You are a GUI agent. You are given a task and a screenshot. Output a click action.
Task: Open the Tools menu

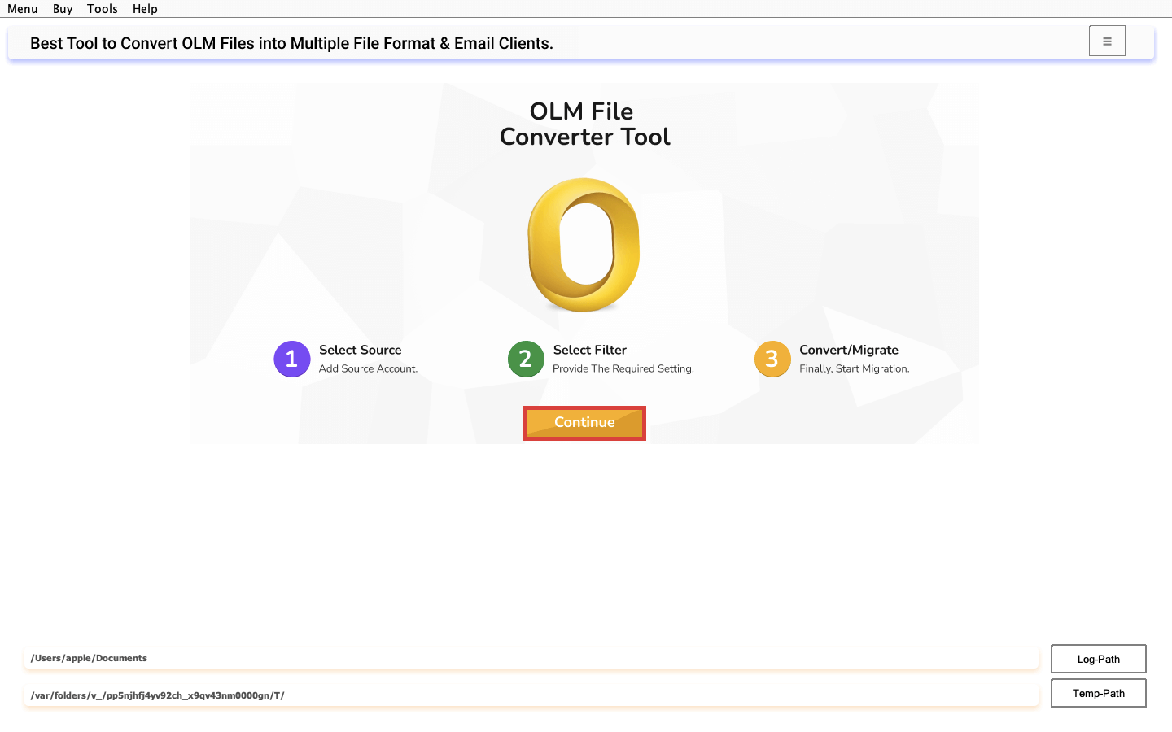103,9
